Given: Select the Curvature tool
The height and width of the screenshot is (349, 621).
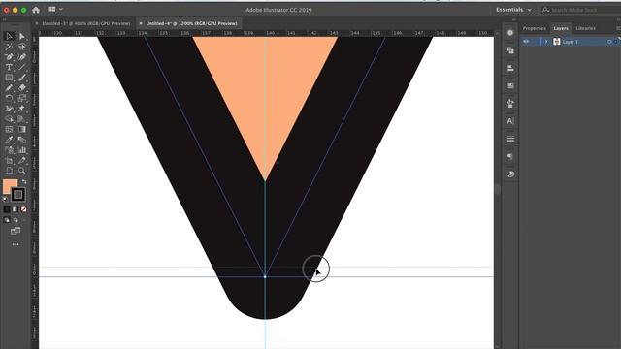Looking at the screenshot, I should tap(22, 57).
